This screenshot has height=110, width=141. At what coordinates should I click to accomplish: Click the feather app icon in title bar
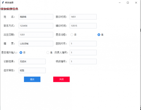3,3
